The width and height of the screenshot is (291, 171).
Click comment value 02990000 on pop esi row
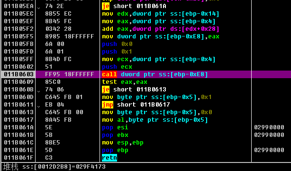269,127
